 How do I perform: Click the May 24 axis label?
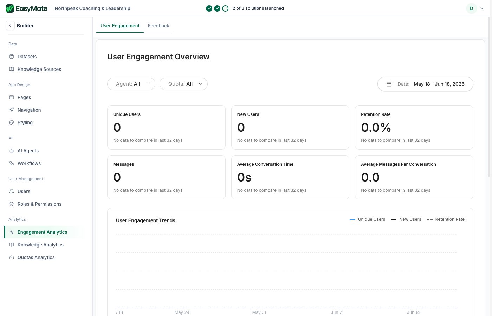click(x=182, y=312)
